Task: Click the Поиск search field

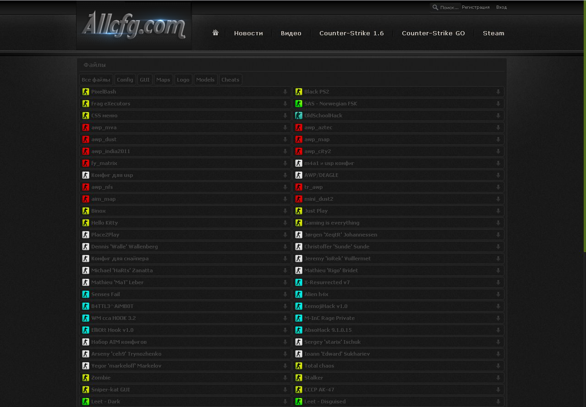Action: [449, 7]
